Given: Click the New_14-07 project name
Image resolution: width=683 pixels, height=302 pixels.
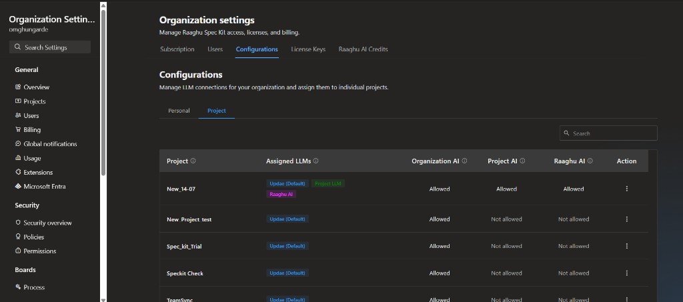Looking at the screenshot, I should coord(181,189).
